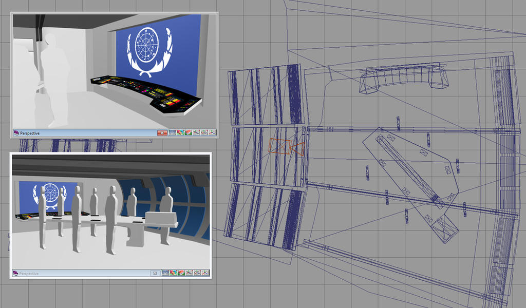This screenshot has height=308, width=526.
Task: Click axis-with-plane view icon in upper Perspective window
Action: pos(196,133)
